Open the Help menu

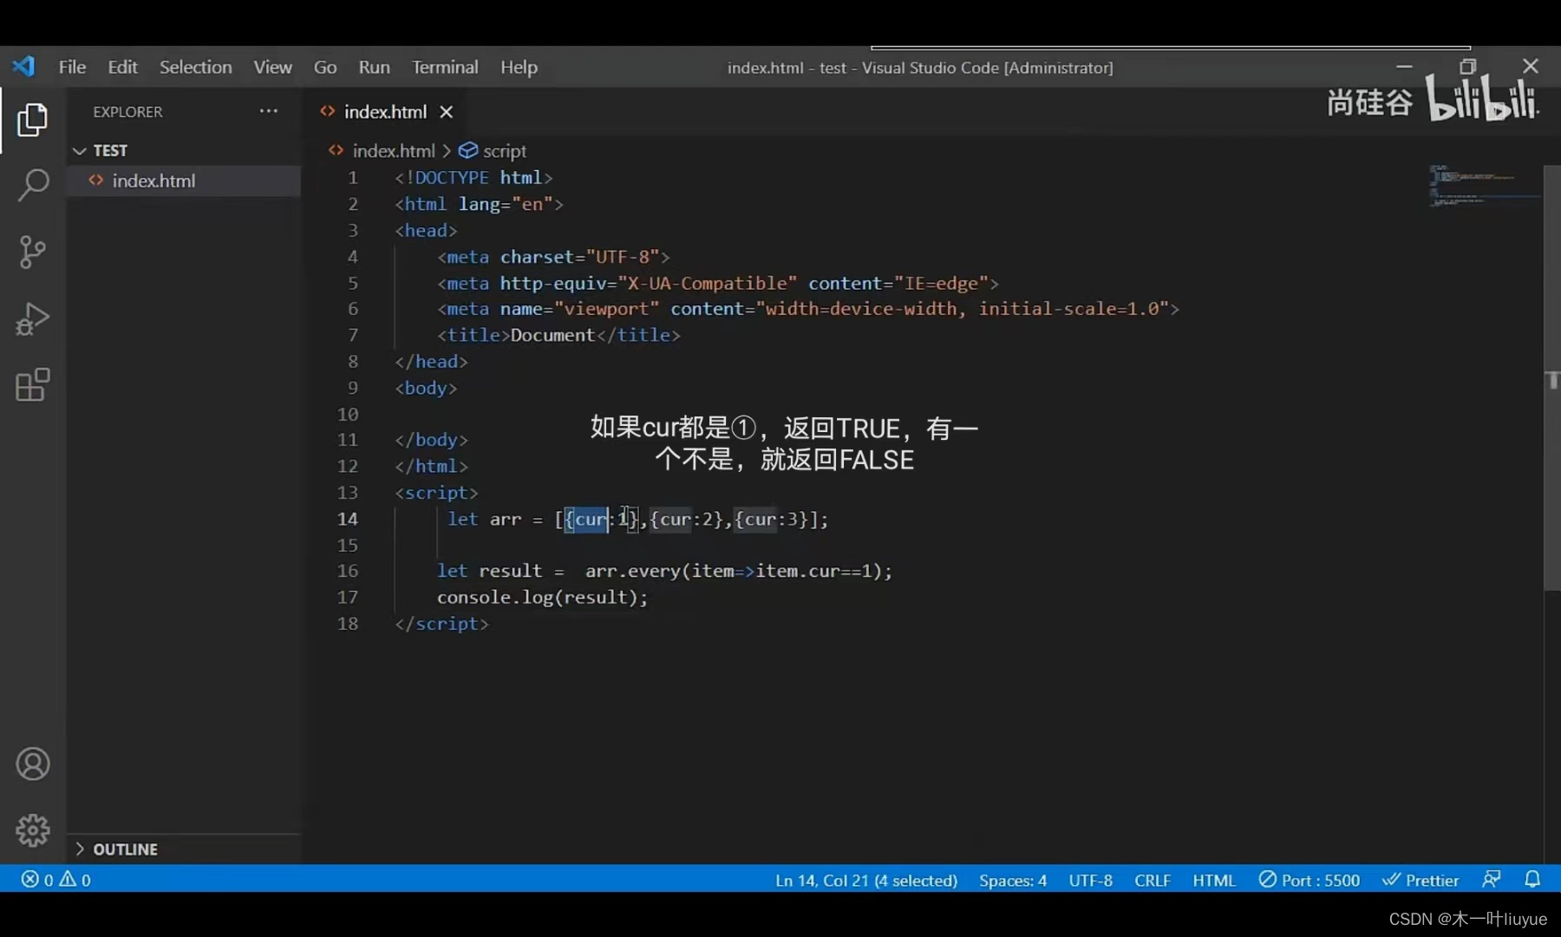pos(519,67)
